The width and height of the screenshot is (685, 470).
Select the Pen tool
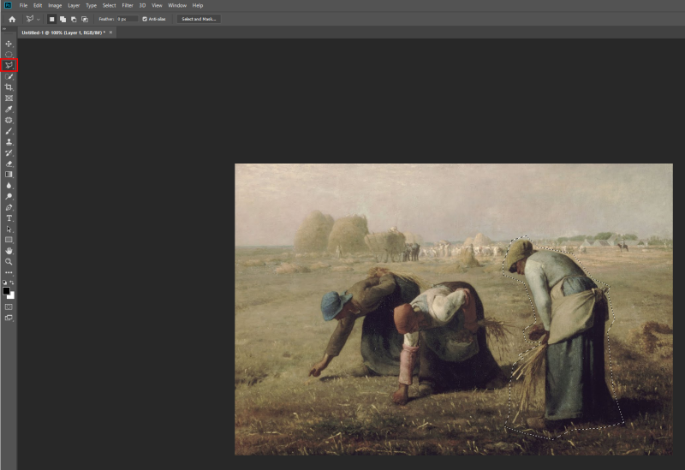pyautogui.click(x=9, y=207)
